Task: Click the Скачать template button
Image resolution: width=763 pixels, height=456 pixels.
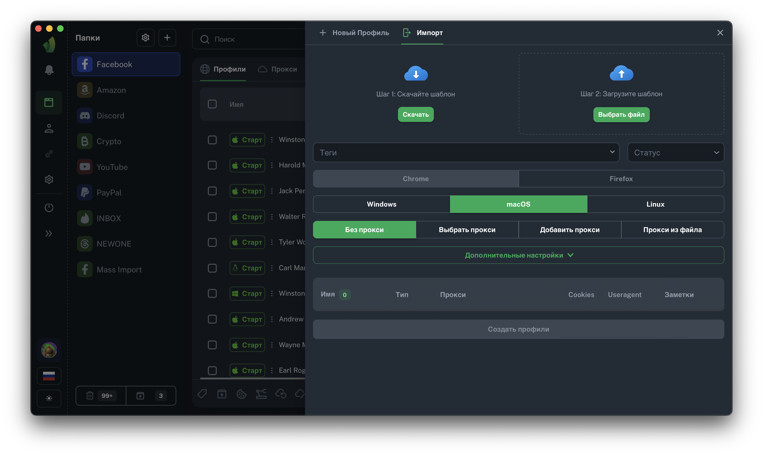Action: 415,114
